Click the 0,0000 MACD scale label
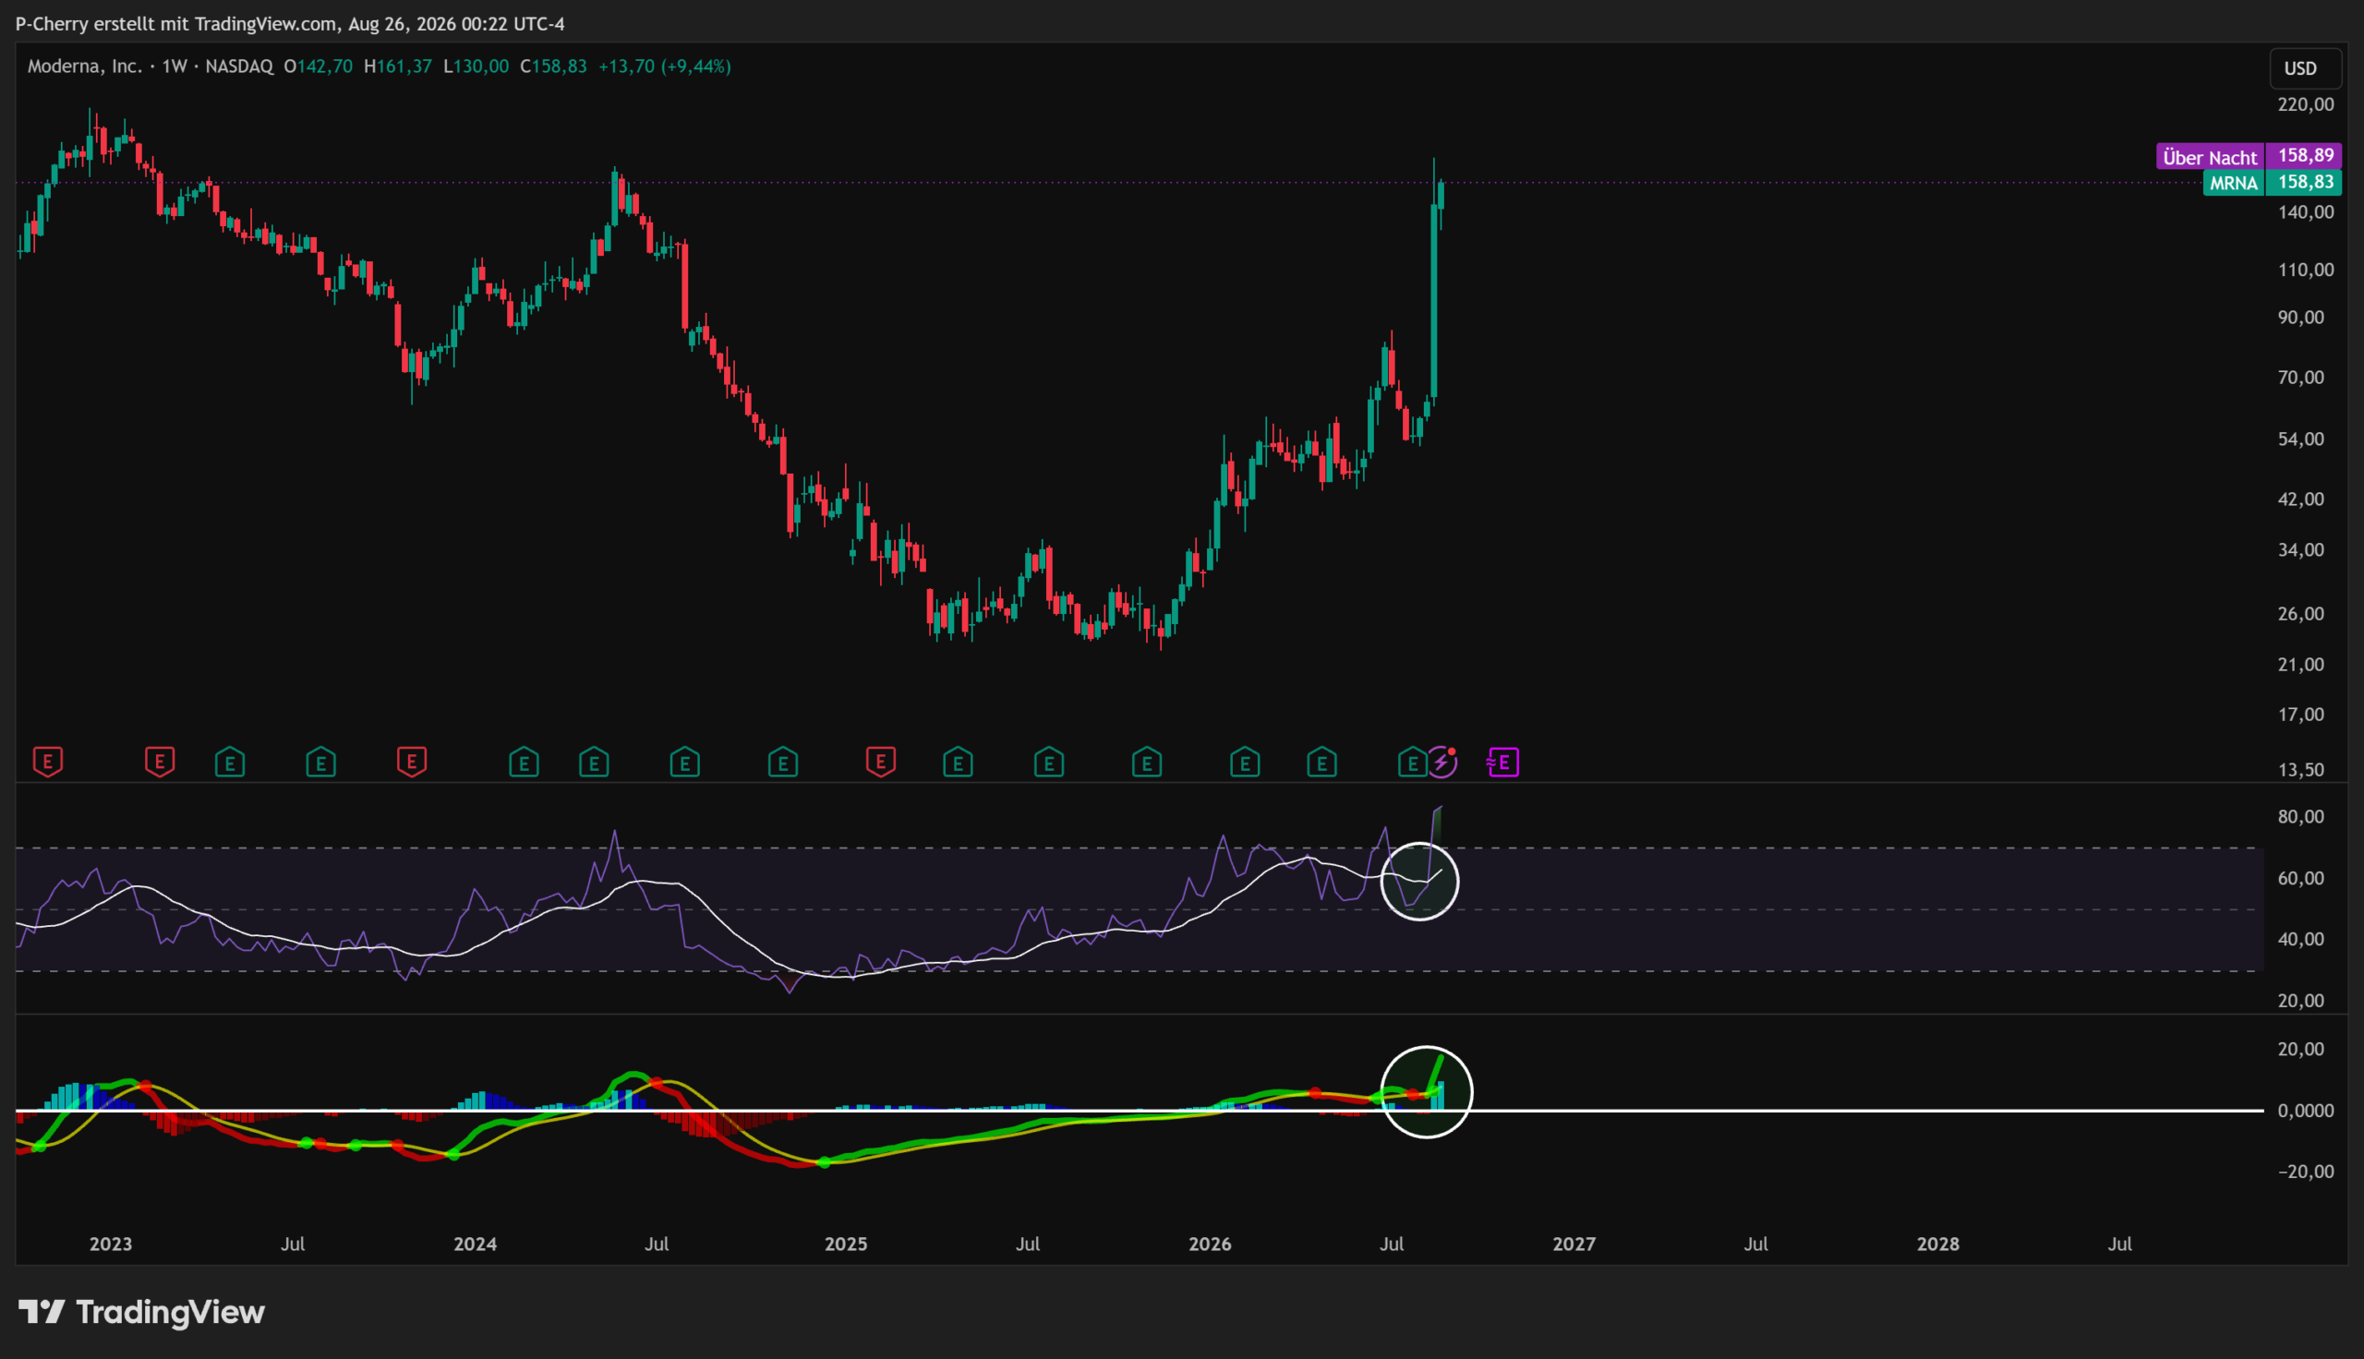 click(x=2305, y=1111)
